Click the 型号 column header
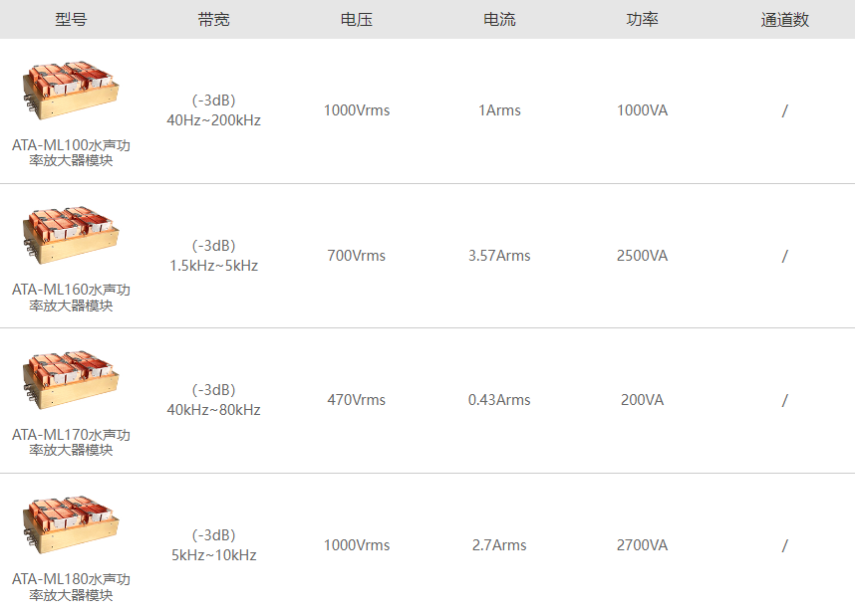855x613 pixels. (71, 20)
